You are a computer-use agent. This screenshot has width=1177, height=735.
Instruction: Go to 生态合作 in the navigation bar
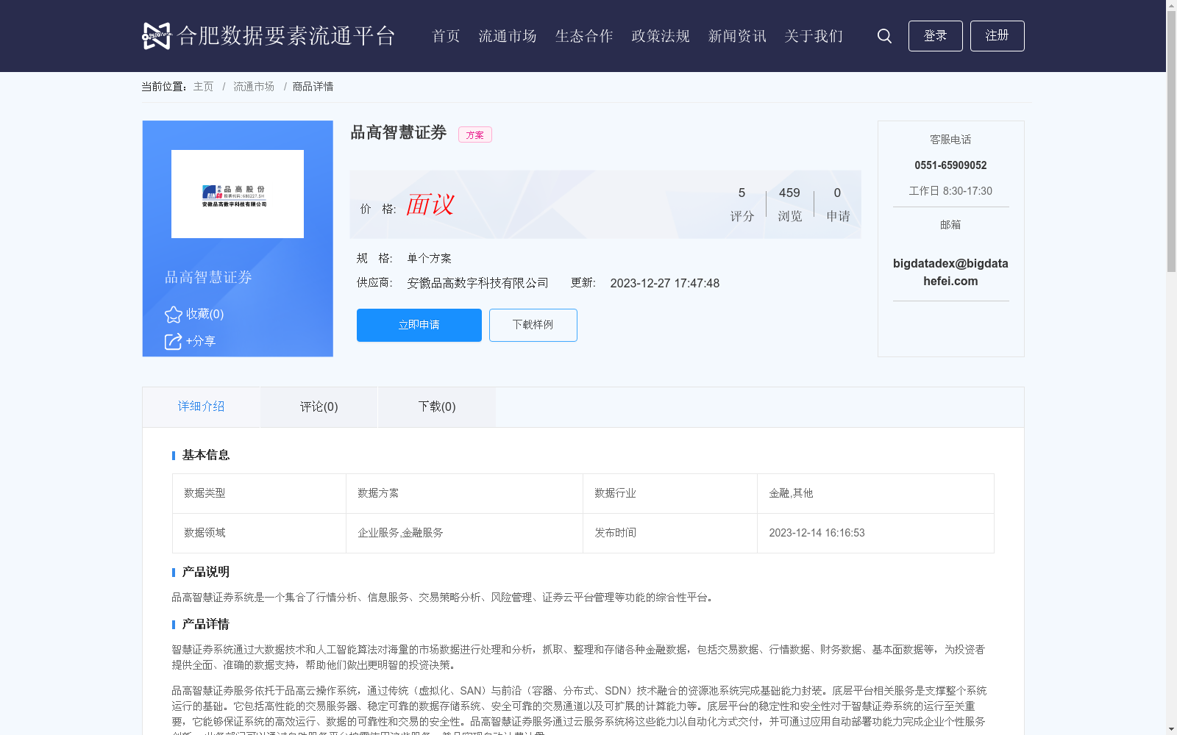click(x=584, y=36)
